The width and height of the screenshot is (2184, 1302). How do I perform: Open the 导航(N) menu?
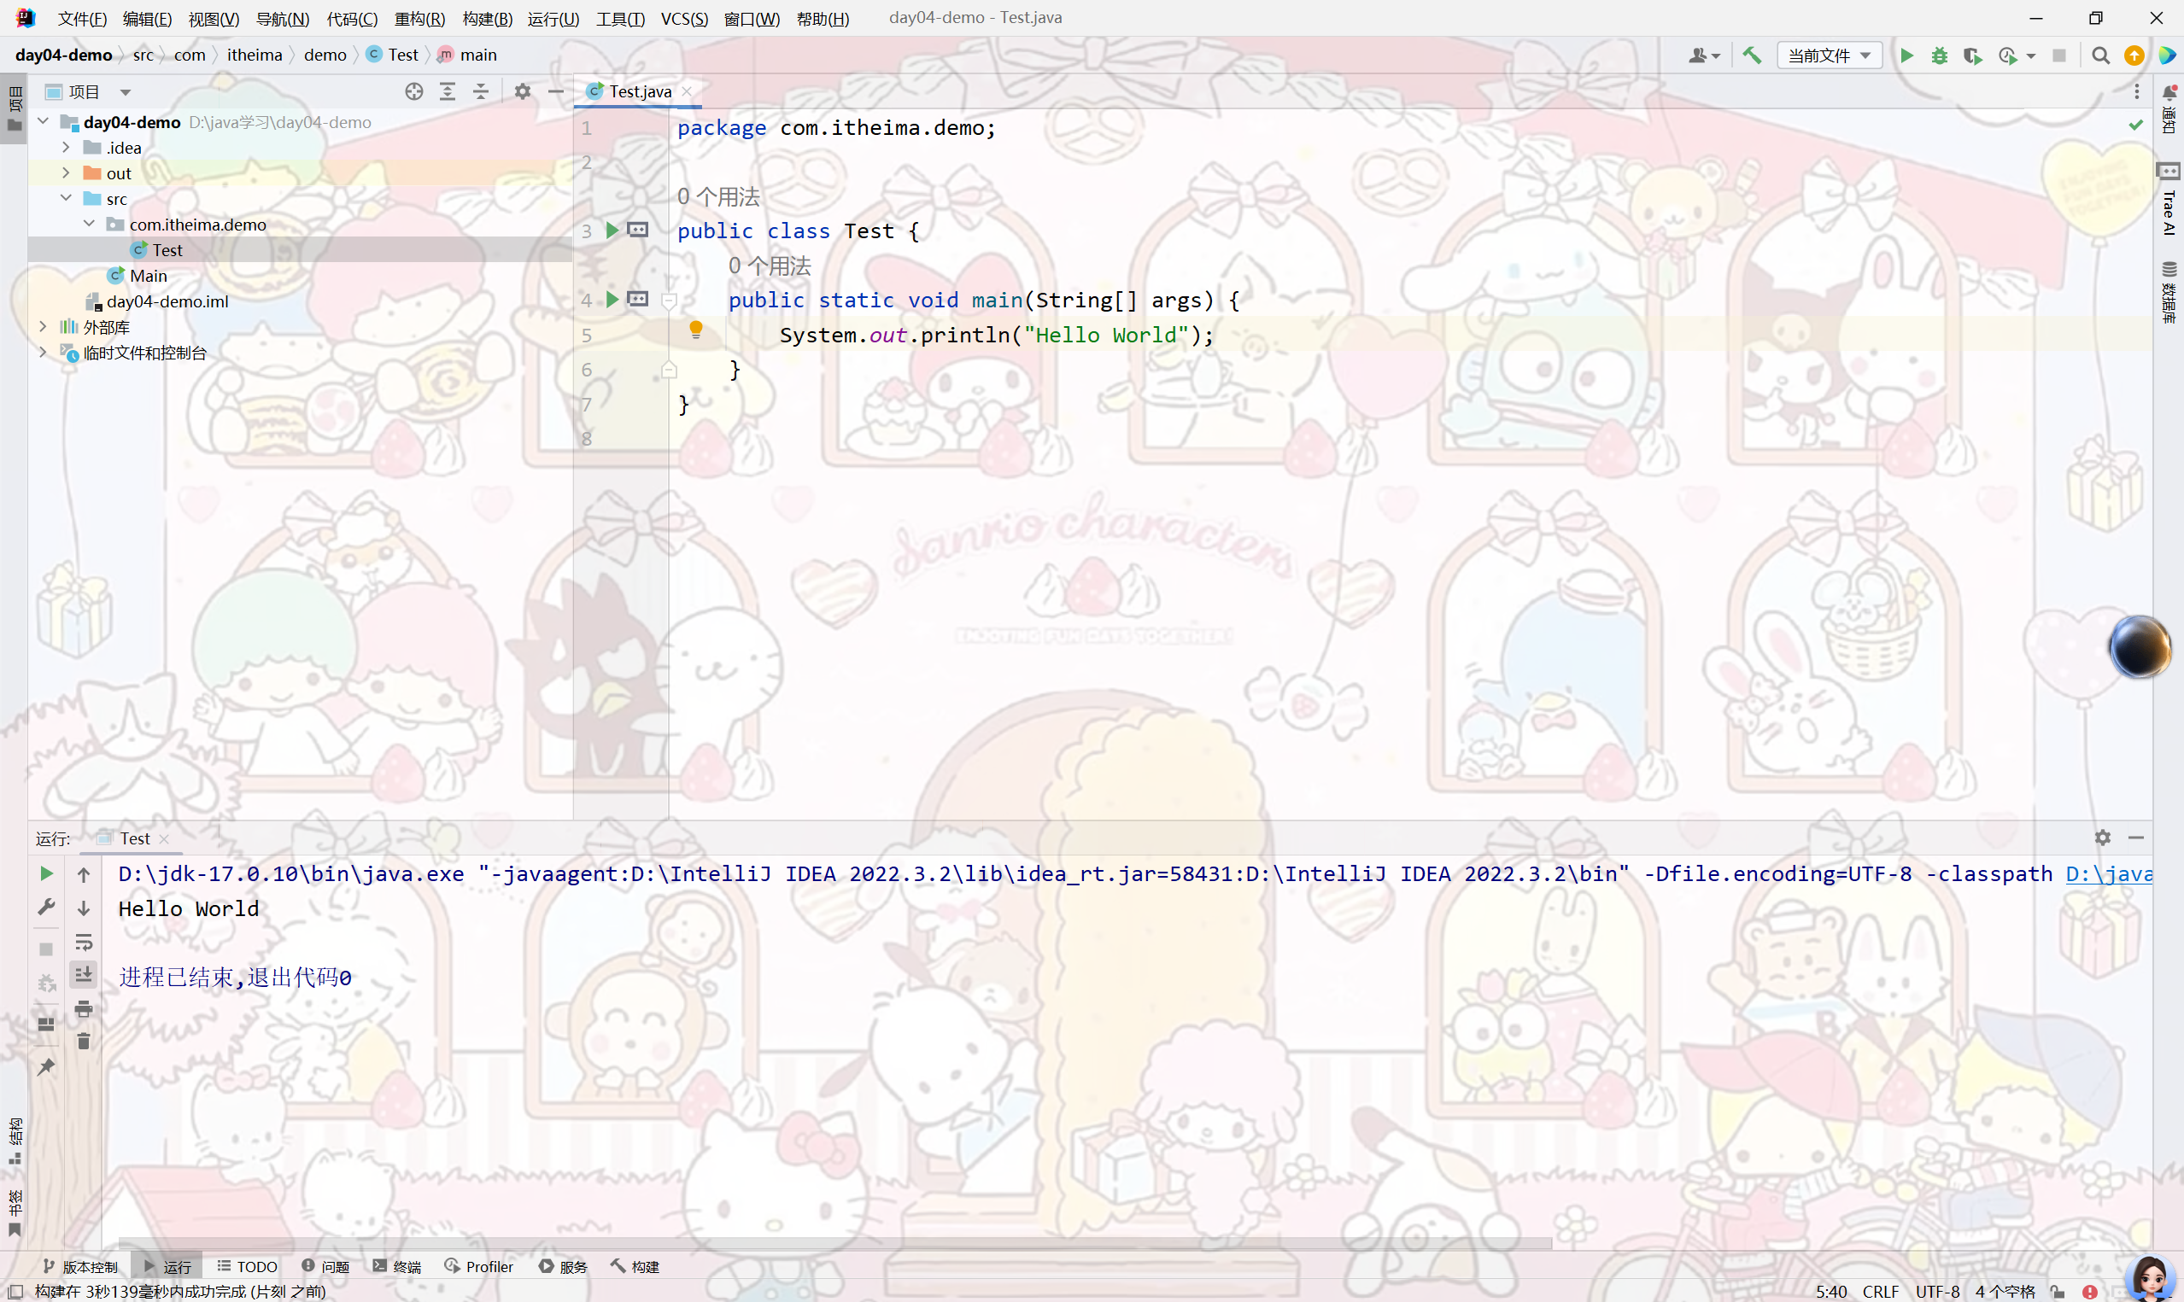point(283,19)
